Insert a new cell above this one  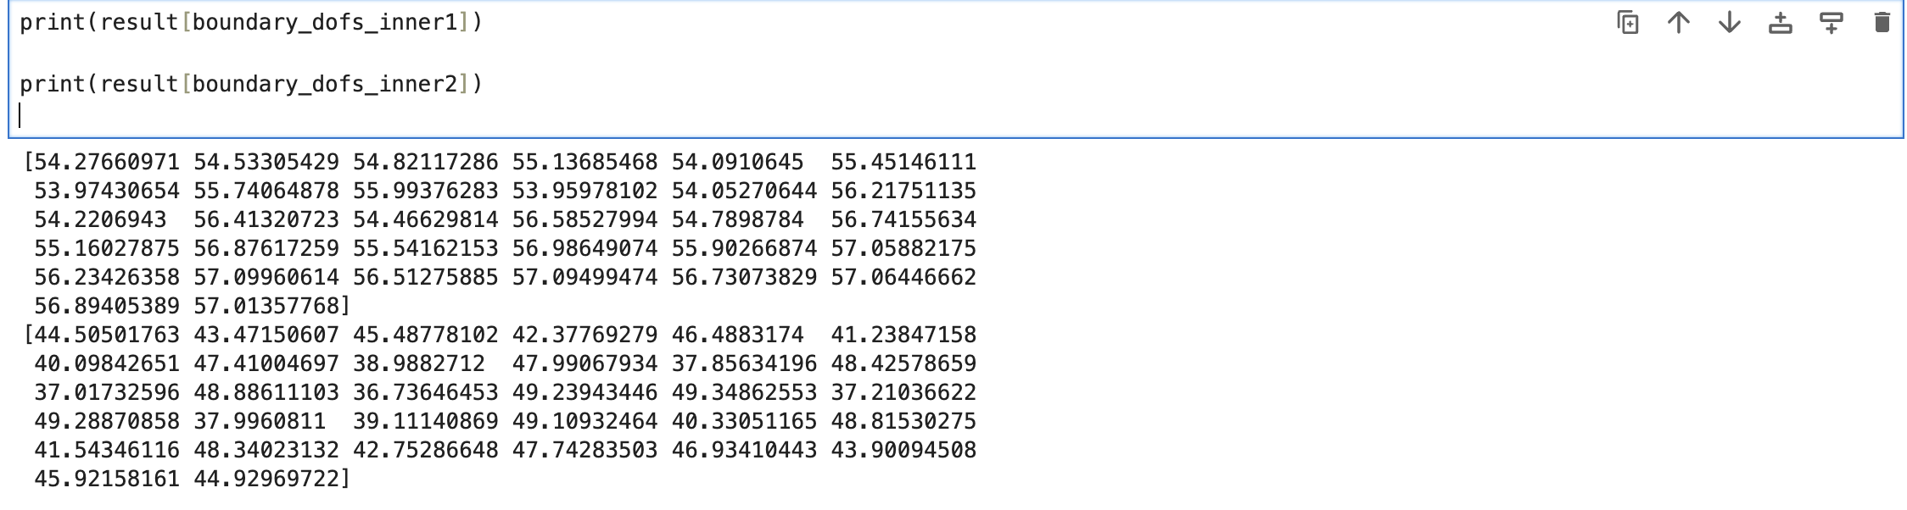tap(1780, 23)
